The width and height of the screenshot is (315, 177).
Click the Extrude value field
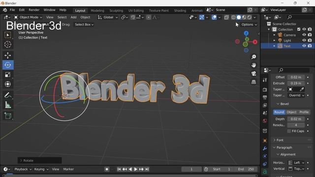click(x=296, y=83)
